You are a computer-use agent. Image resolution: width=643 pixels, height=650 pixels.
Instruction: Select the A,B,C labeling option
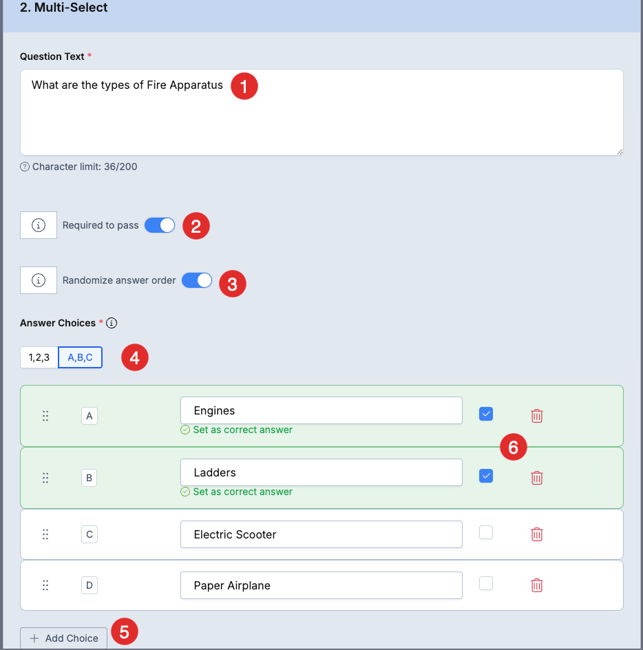click(x=80, y=357)
